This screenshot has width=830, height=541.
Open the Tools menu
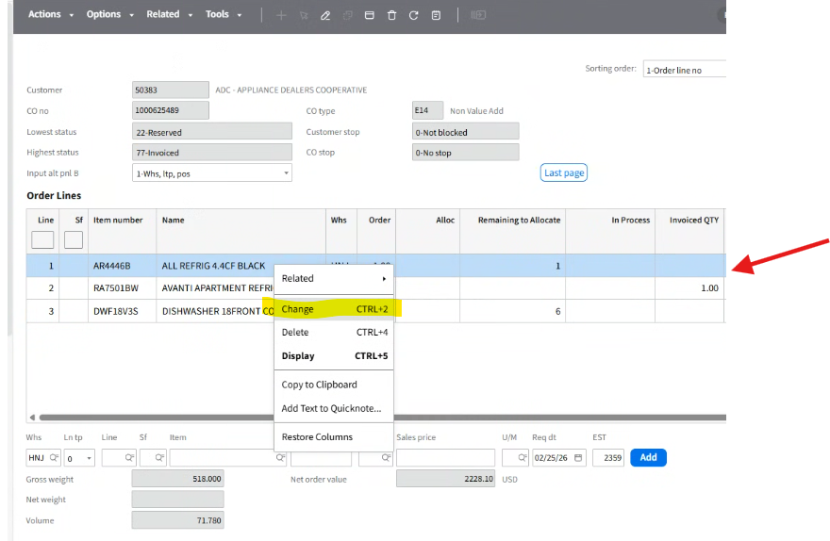[x=224, y=14]
